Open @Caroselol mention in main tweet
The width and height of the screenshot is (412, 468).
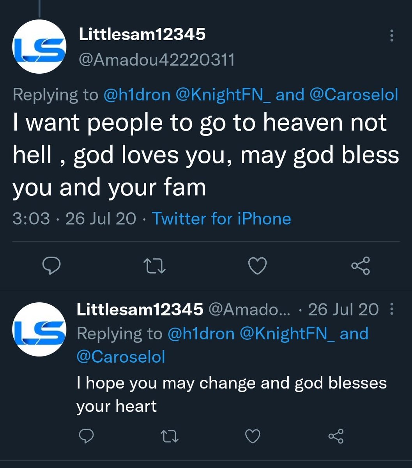(x=354, y=94)
